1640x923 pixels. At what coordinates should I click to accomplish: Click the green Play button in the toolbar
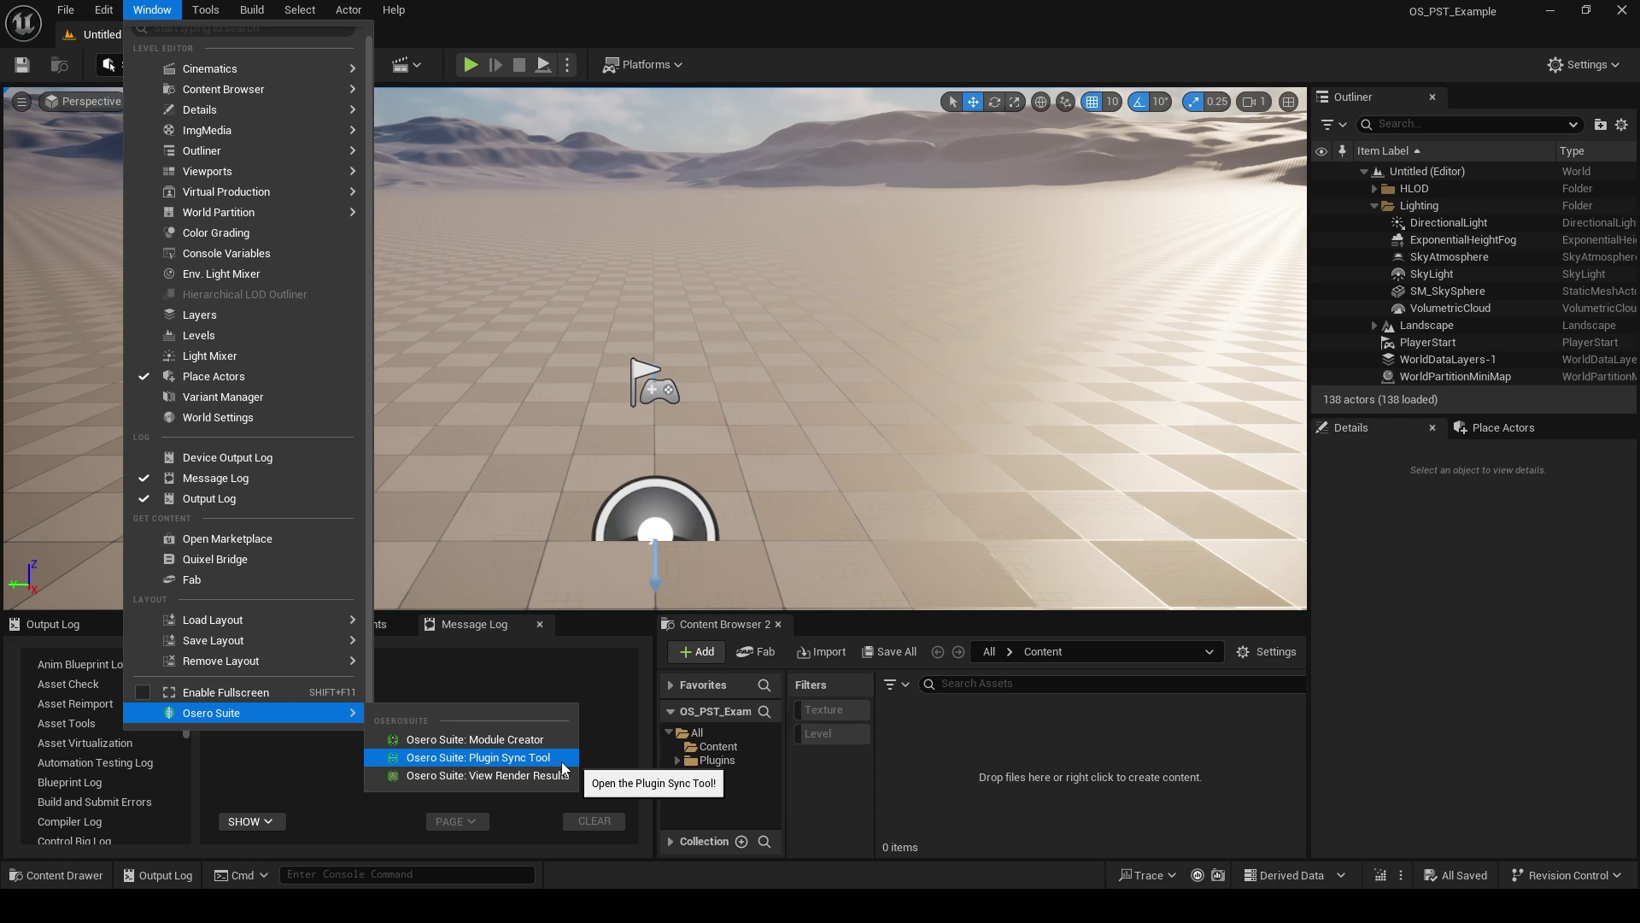click(x=470, y=65)
